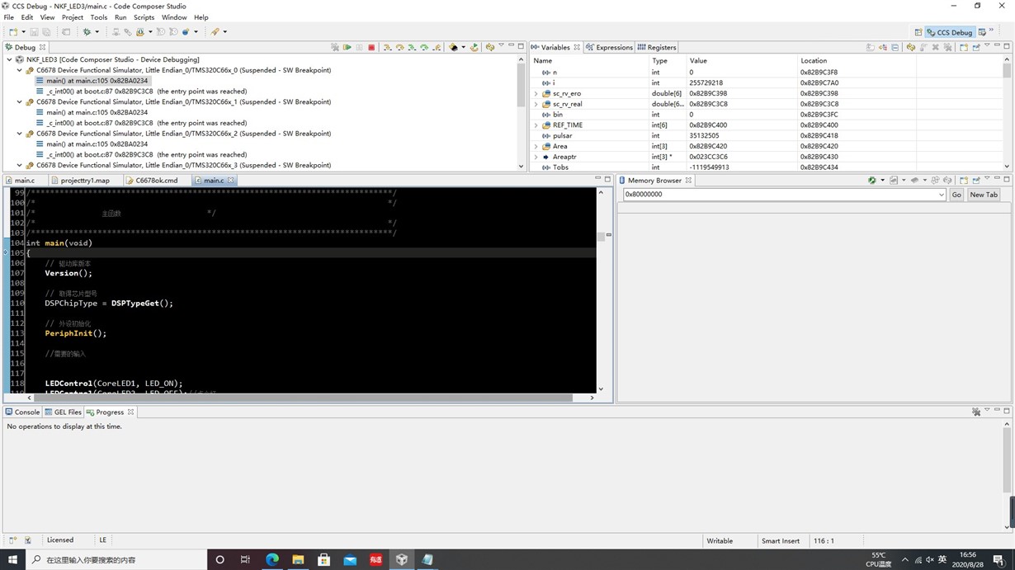The width and height of the screenshot is (1015, 570).
Task: Open Mail app from the taskbar
Action: pyautogui.click(x=350, y=559)
